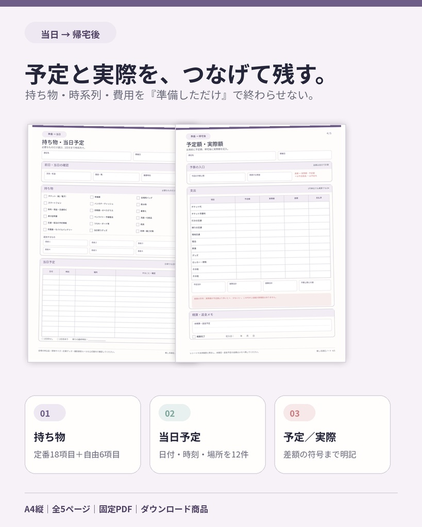Click the 準備 → 帰宅後 tag on right page
Image resolution: width=422 pixels, height=527 pixels.
[x=198, y=136]
